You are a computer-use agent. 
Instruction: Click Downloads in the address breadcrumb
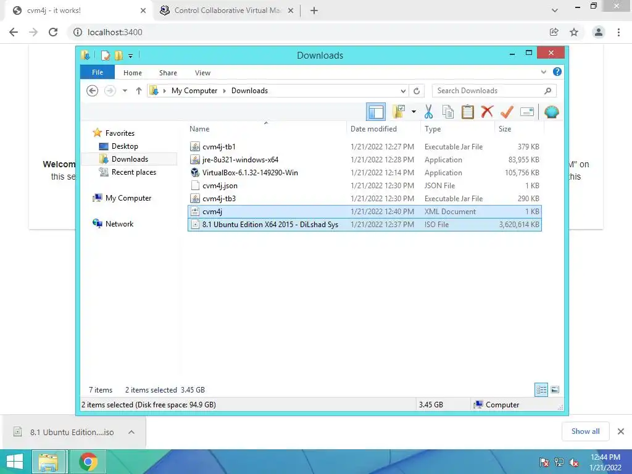pyautogui.click(x=249, y=91)
